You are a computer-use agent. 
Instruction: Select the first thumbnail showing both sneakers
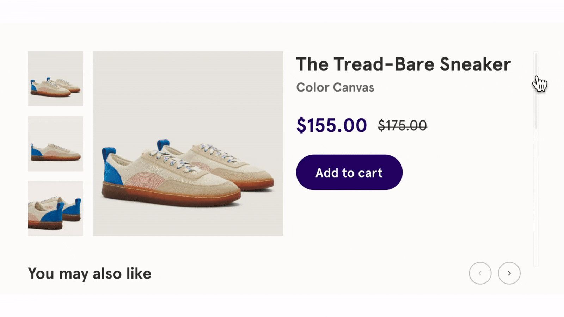point(55,79)
